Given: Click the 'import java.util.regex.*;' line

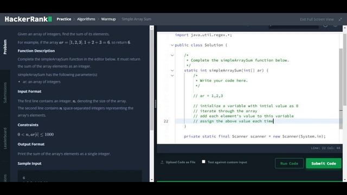Looking at the screenshot, I should [x=203, y=35].
